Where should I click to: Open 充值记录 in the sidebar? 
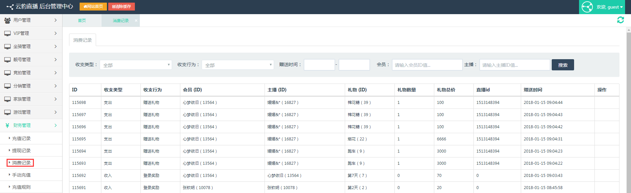(21, 138)
